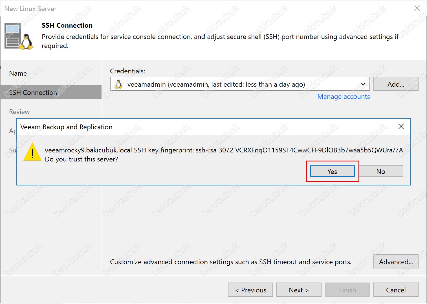Image resolution: width=427 pixels, height=304 pixels.
Task: Click the SSH key fingerprint message text
Action: (224, 150)
